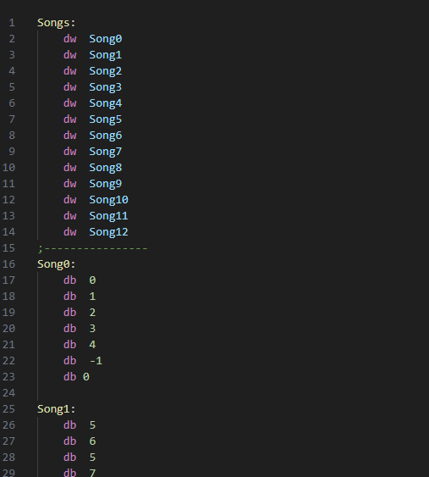The image size is (429, 477).
Task: Click the Song5 pointer entry
Action: pyautogui.click(x=106, y=119)
